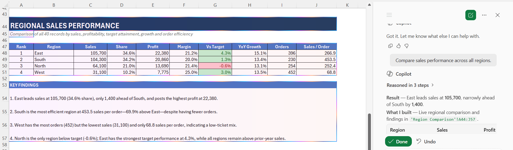This screenshot has height=150, width=513.
Task: Click the Done button
Action: (398, 141)
